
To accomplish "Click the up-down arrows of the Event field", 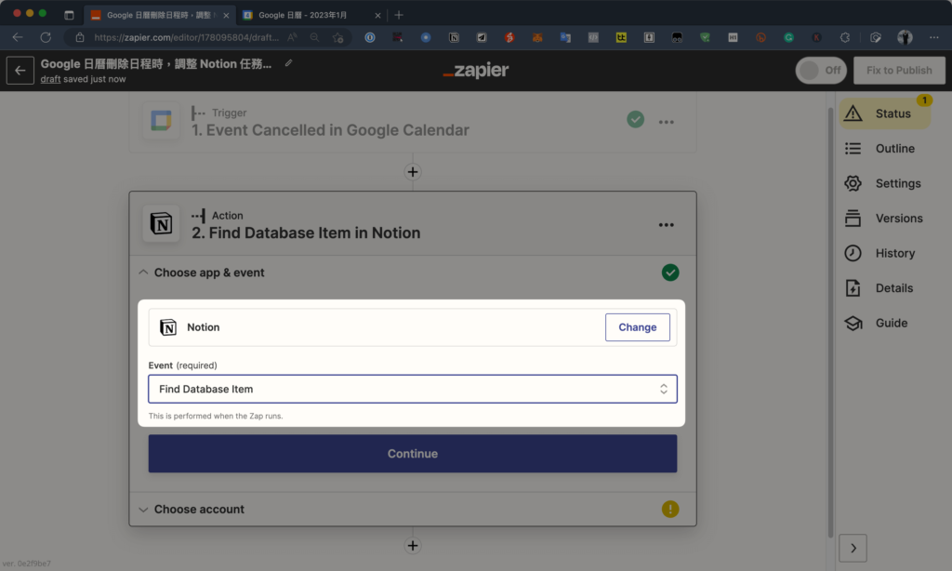I will 664,389.
